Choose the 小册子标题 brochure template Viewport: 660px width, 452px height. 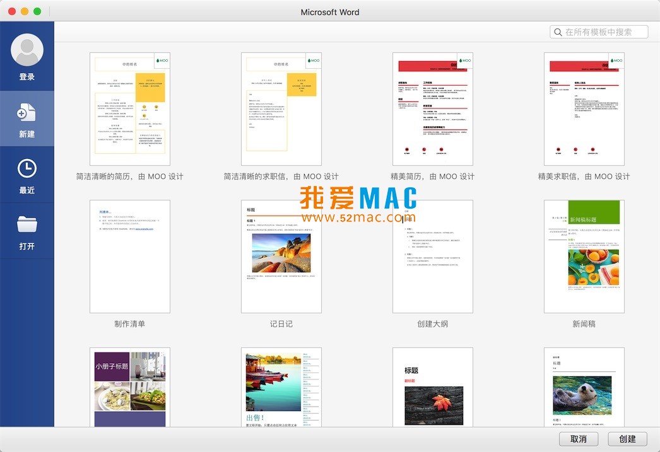point(129,387)
